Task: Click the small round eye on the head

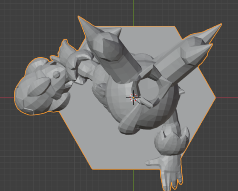Action: pos(56,74)
